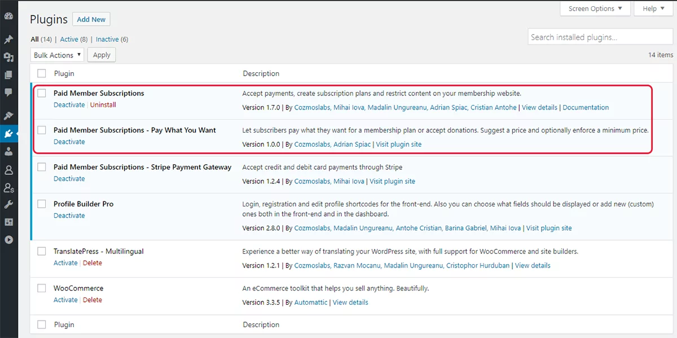This screenshot has width=677, height=338.
Task: Click the 'Version 2.8.0' text for Profile Builder Pro
Action: point(262,229)
